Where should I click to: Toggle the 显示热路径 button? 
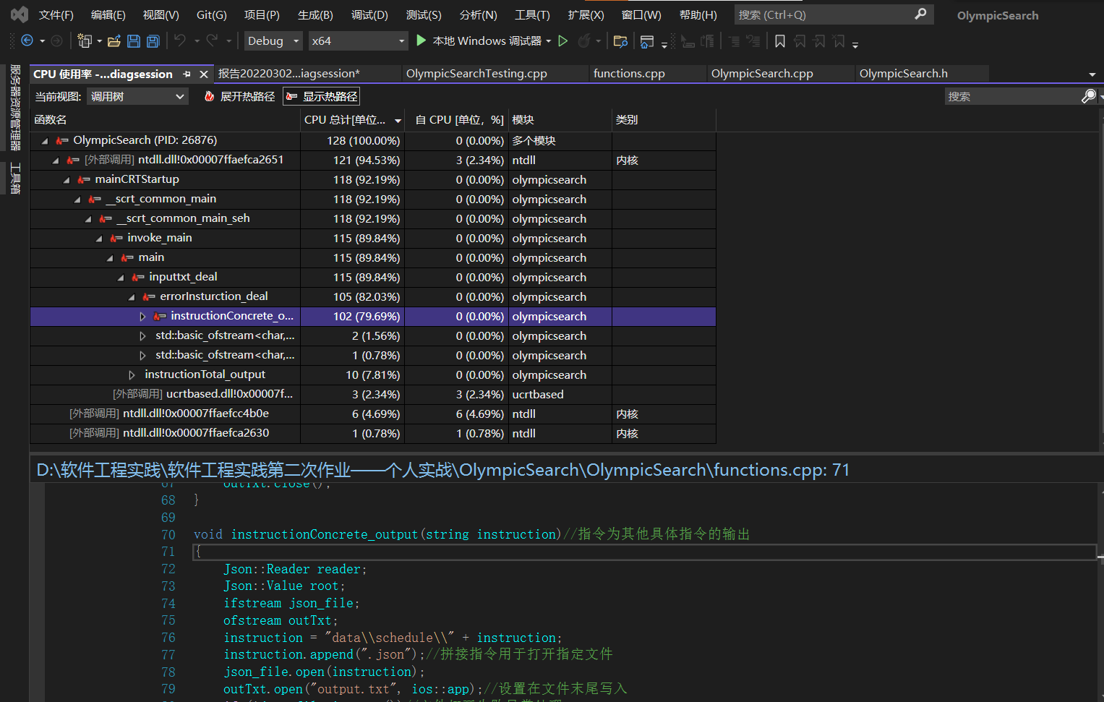point(322,96)
